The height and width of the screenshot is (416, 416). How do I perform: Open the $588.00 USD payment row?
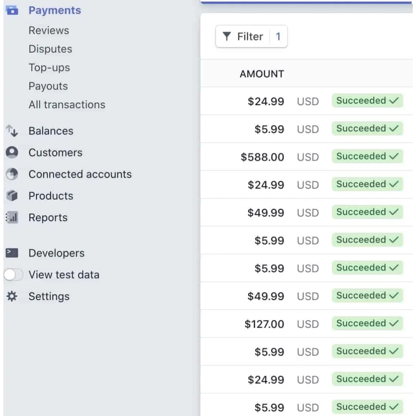307,157
